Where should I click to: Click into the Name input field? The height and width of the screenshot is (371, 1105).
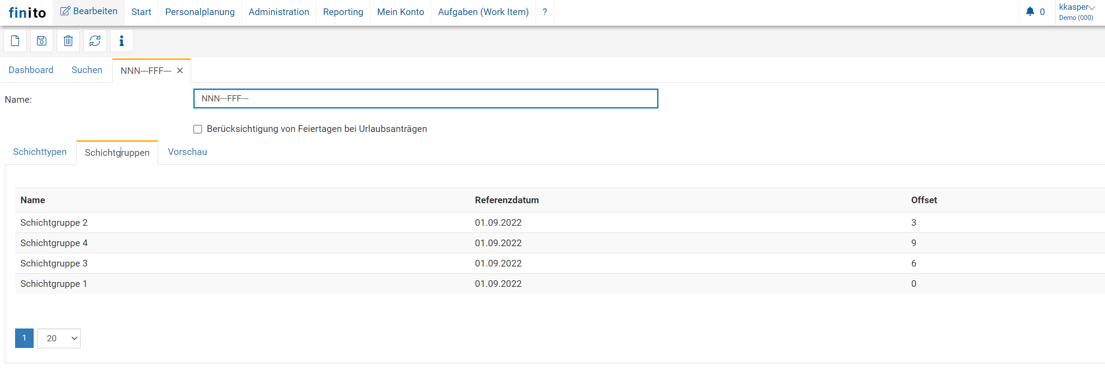(426, 99)
